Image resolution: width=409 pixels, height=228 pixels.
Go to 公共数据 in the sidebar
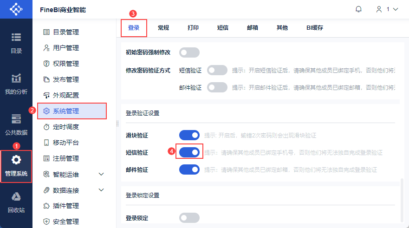[16, 119]
